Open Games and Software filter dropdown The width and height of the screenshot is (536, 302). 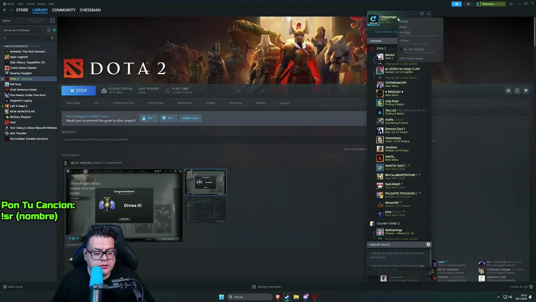pos(23,30)
